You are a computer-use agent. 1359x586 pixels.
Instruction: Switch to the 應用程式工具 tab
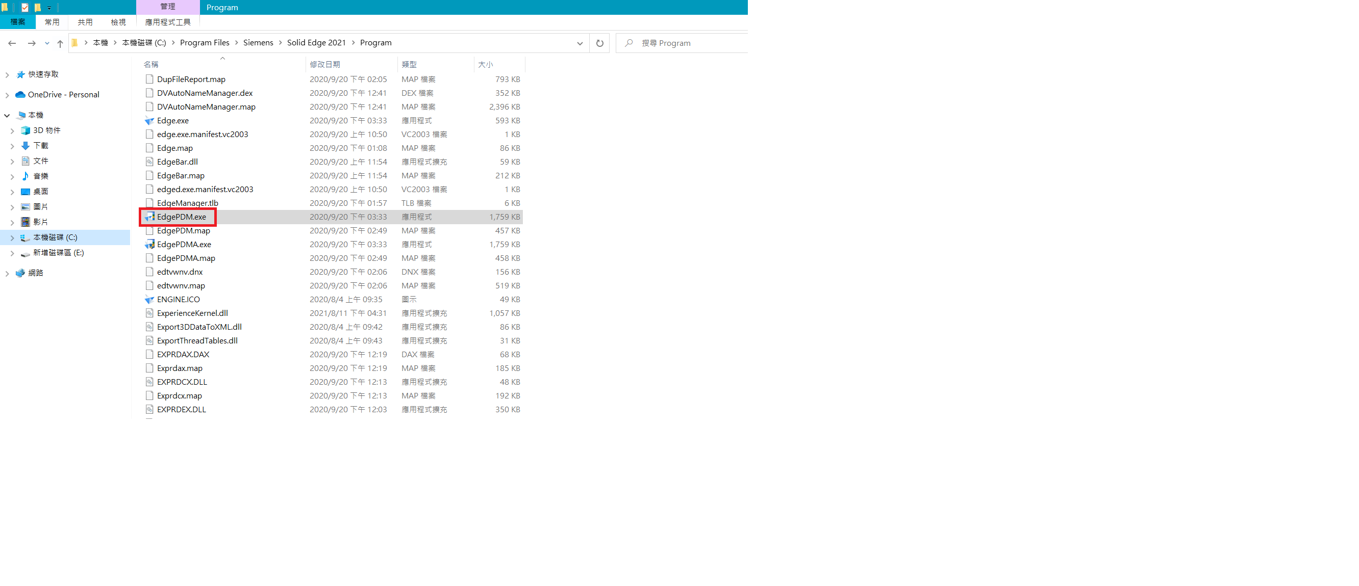coord(168,22)
